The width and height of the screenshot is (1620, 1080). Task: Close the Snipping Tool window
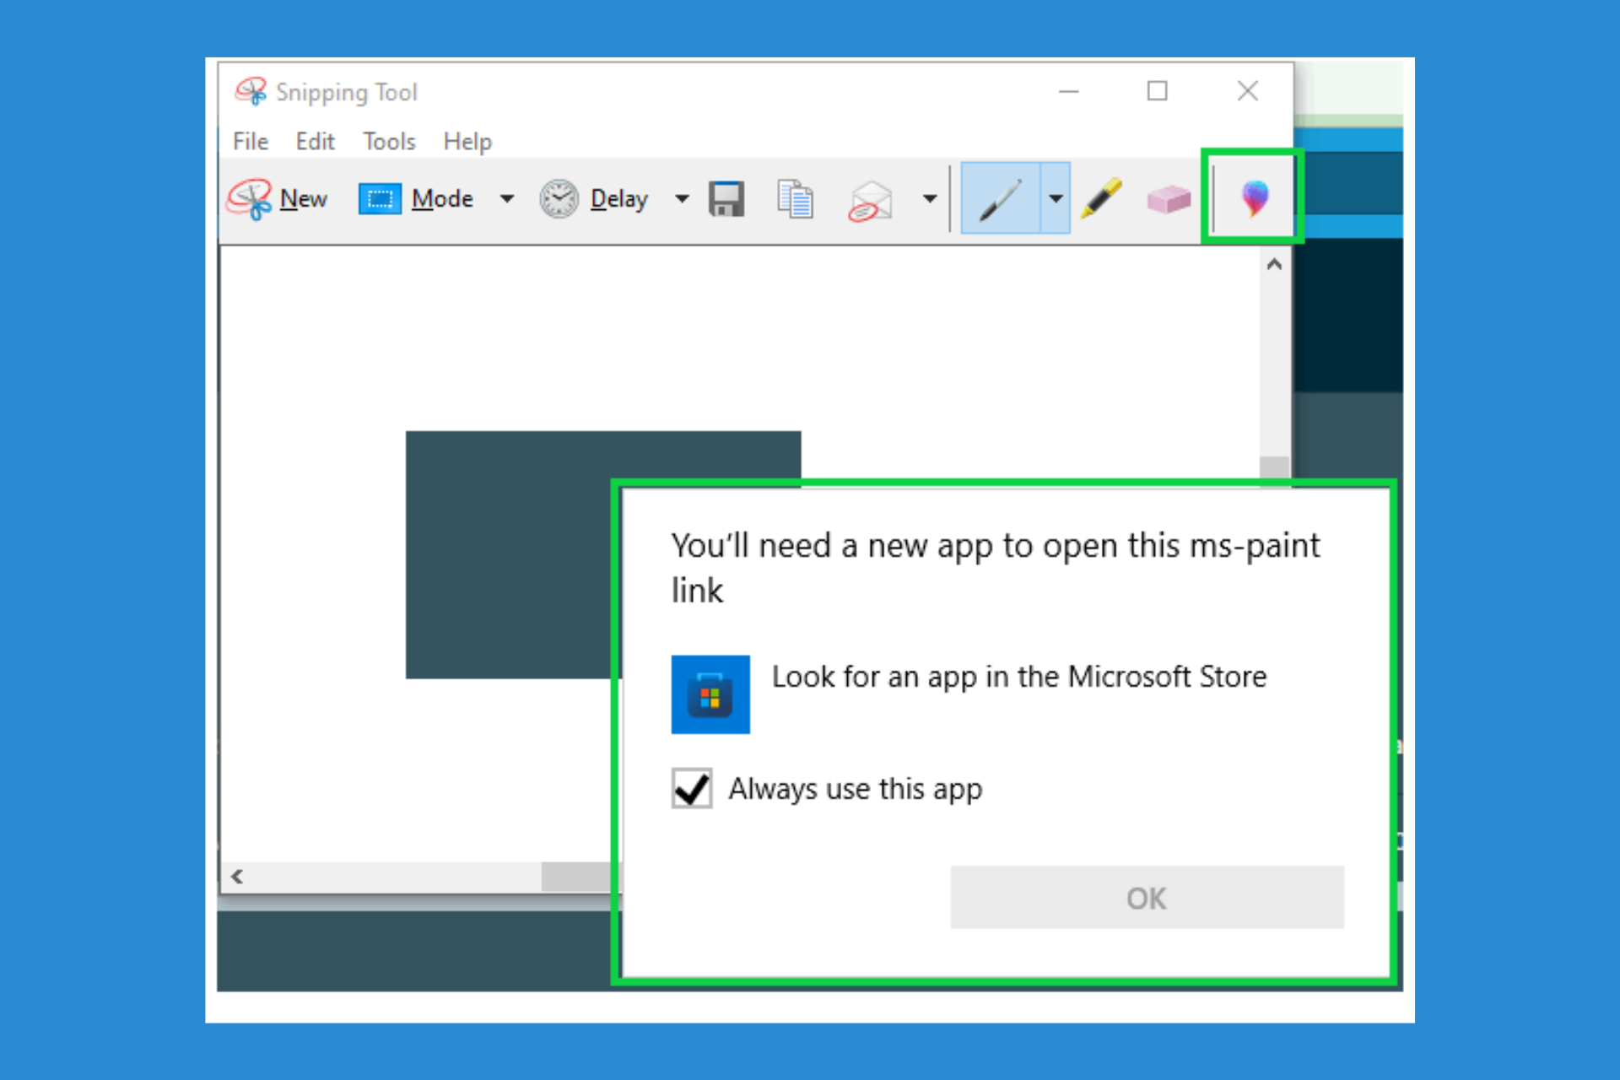(1248, 90)
